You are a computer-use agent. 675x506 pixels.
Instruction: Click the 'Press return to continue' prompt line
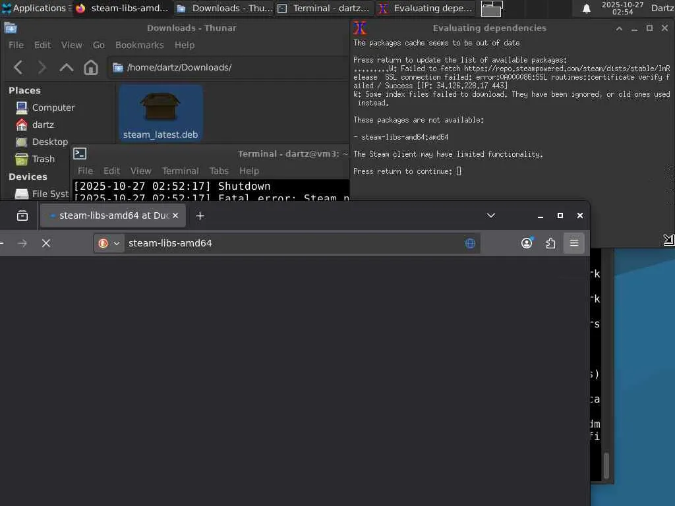point(407,171)
